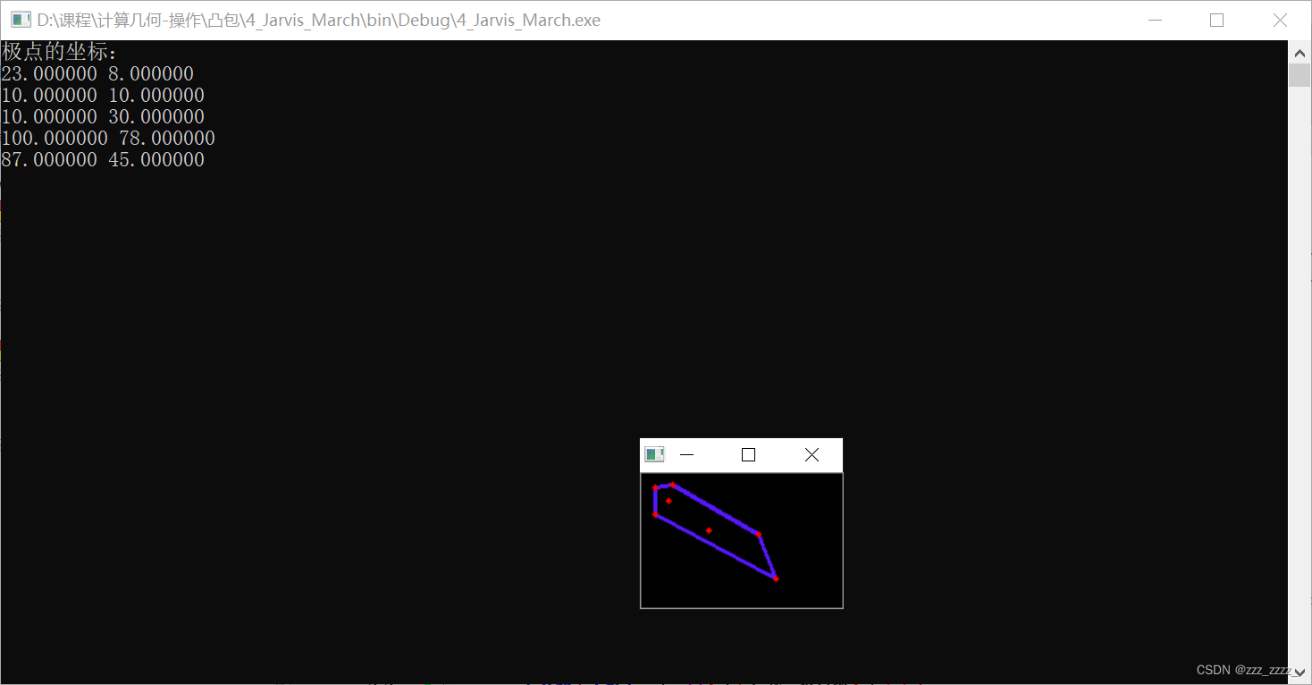
Task: Click the console scrollbar's down arrow
Action: click(1299, 672)
